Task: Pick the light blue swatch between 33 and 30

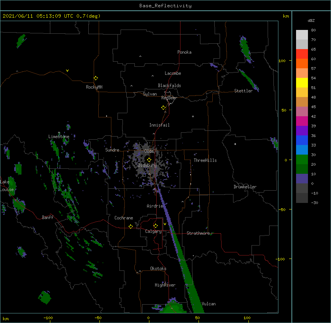Action: click(x=302, y=150)
